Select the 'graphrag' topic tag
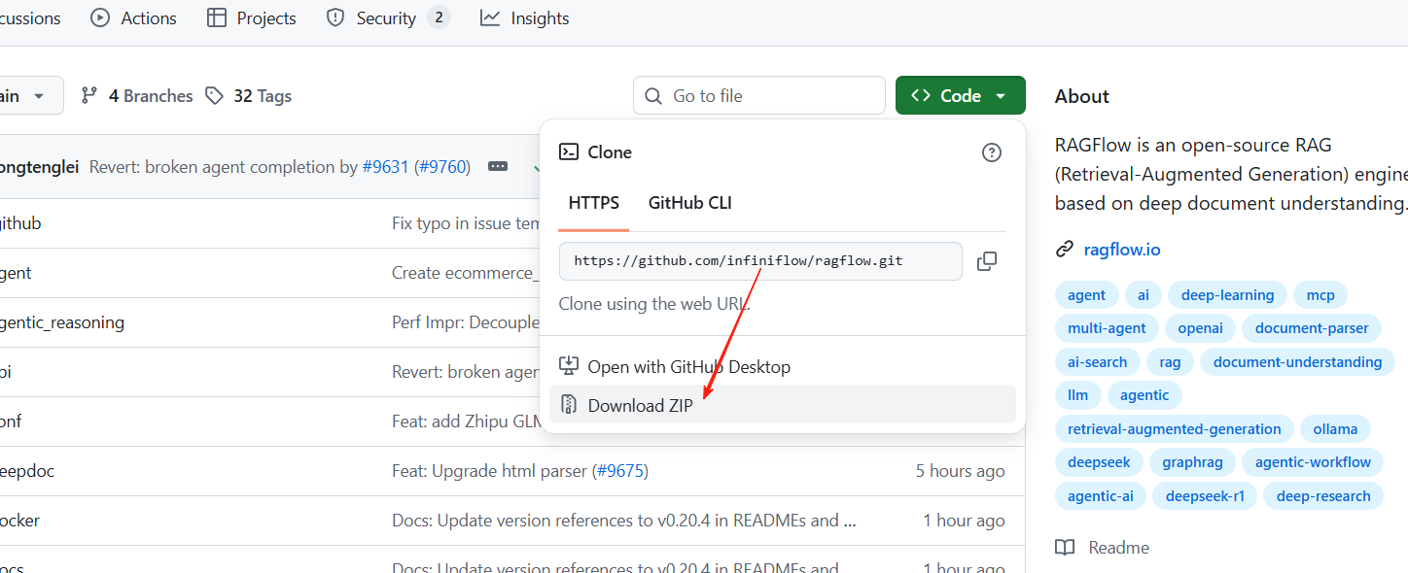Image resolution: width=1408 pixels, height=573 pixels. (1192, 462)
